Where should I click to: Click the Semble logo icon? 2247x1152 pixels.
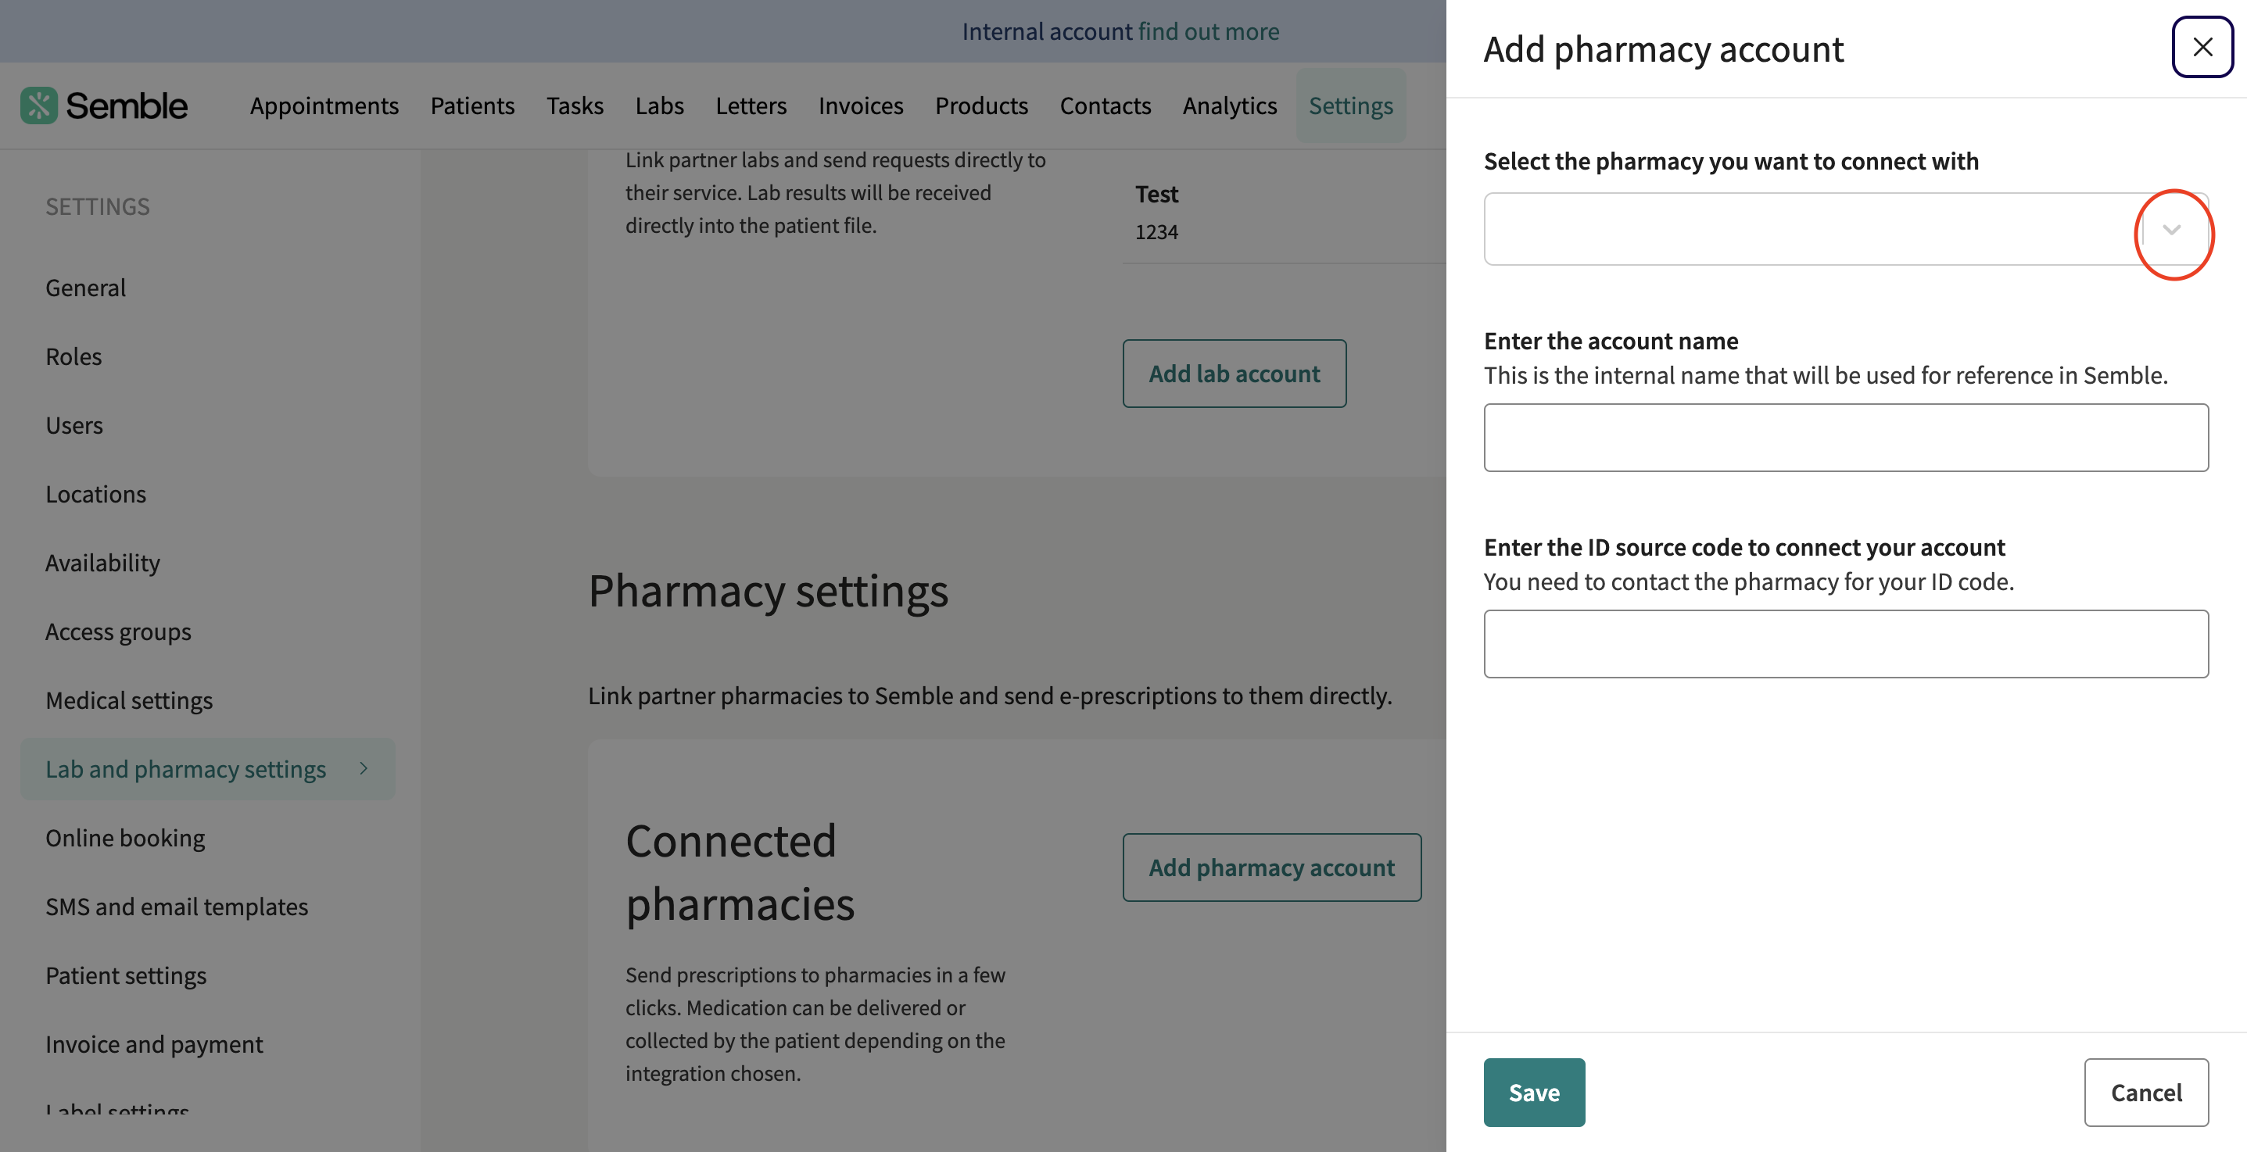[x=39, y=106]
